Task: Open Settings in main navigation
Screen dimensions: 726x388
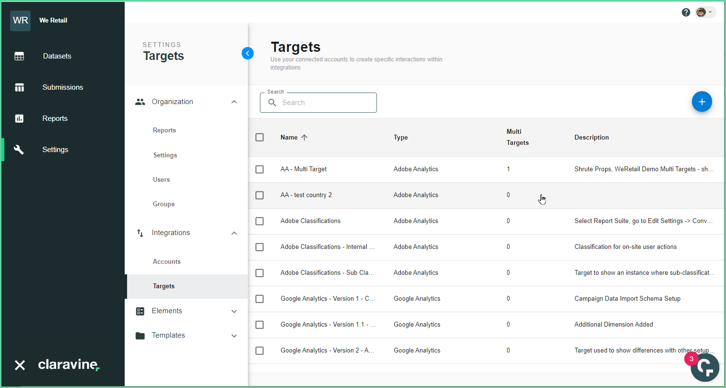Action: click(55, 150)
